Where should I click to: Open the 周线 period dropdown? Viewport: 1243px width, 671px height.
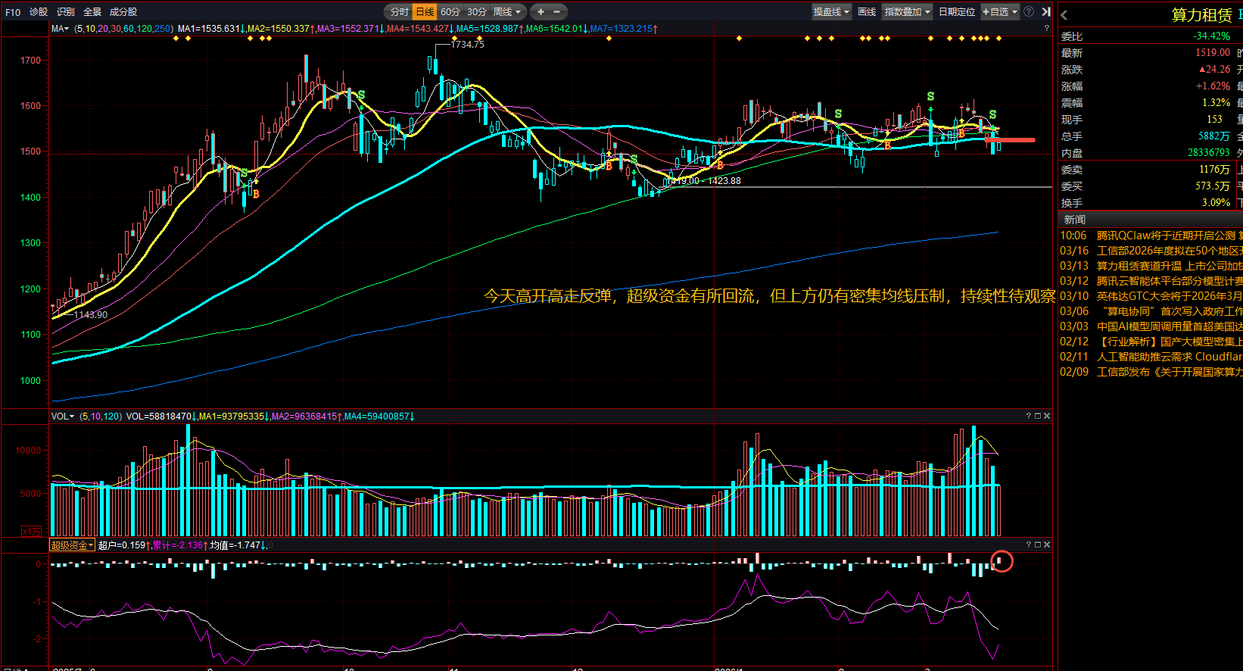(x=506, y=12)
